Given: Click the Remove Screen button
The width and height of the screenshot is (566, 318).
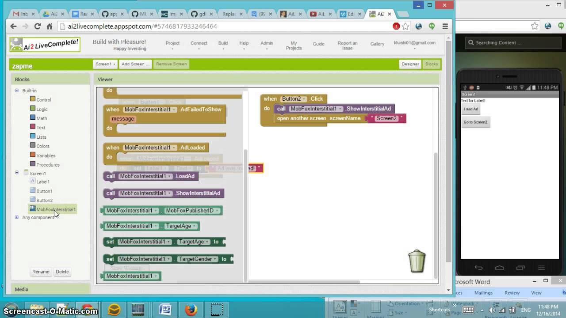Looking at the screenshot, I should [x=171, y=64].
